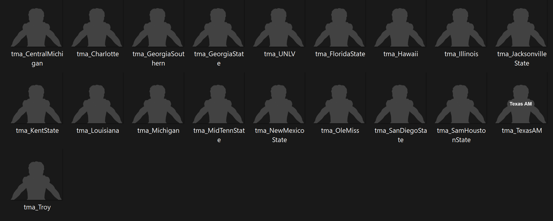Click the tma_GeorgiaState file name label
This screenshot has height=221, width=553.
(219, 58)
